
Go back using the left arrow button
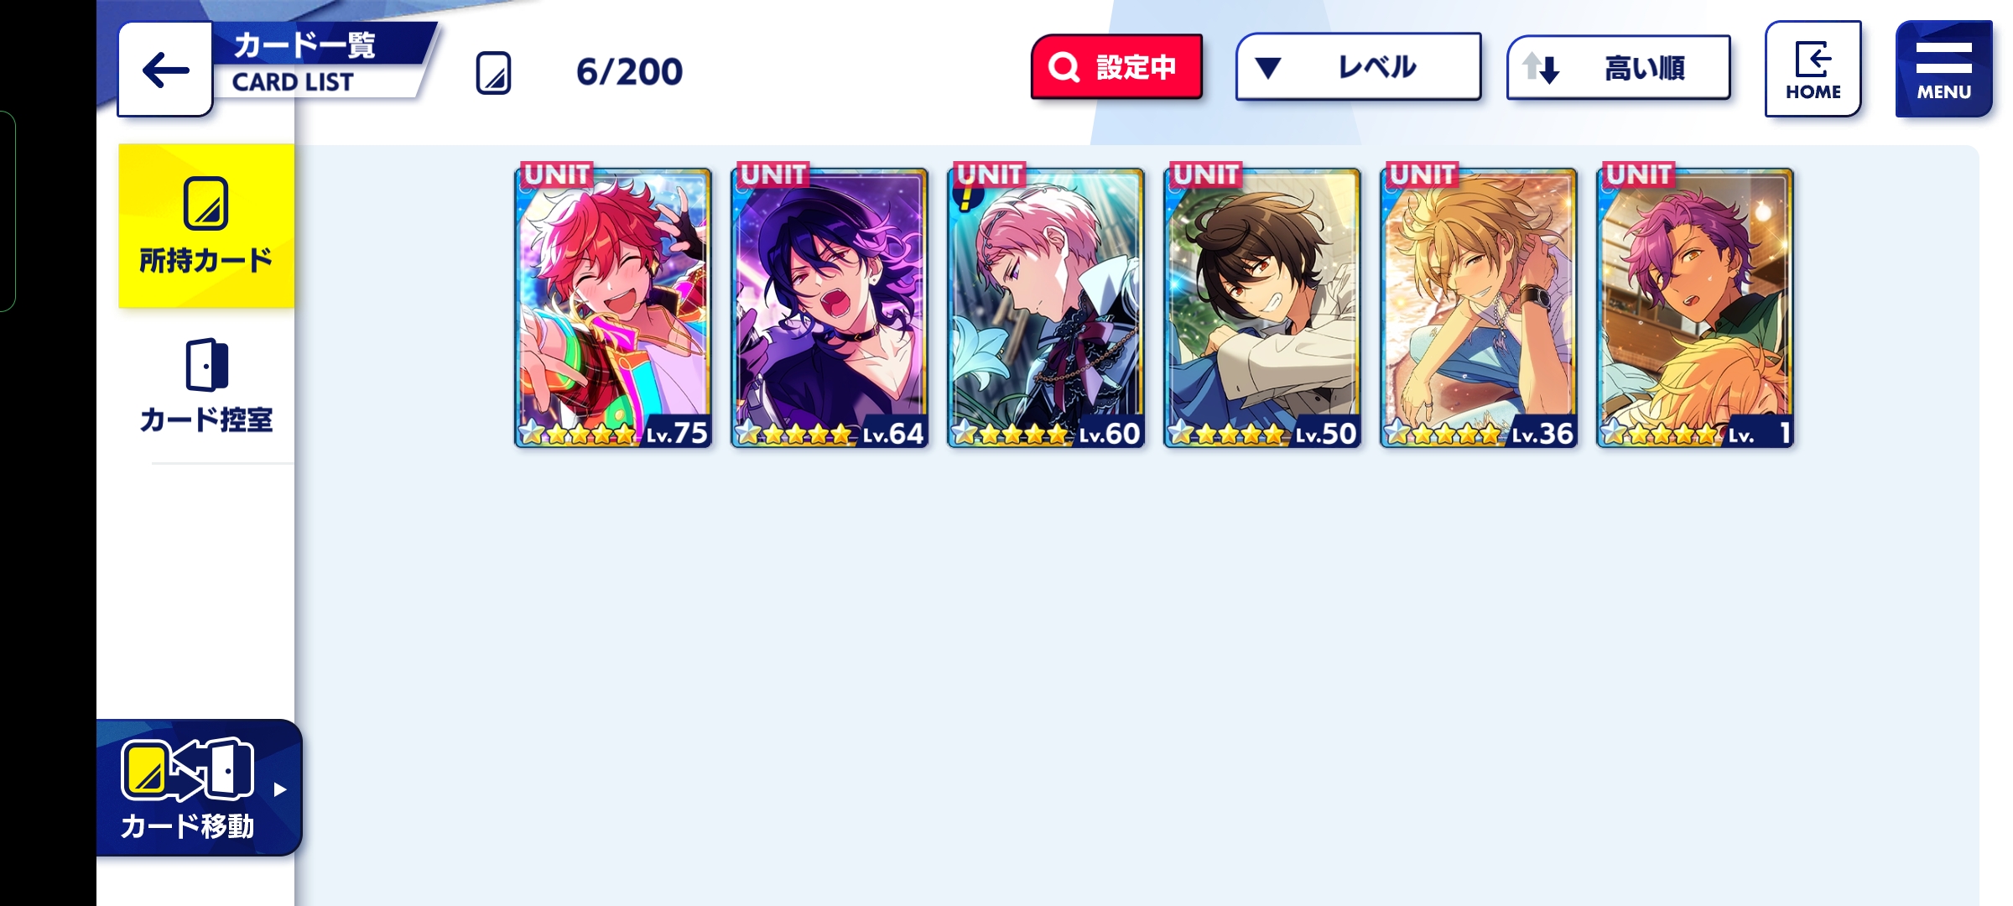165,70
